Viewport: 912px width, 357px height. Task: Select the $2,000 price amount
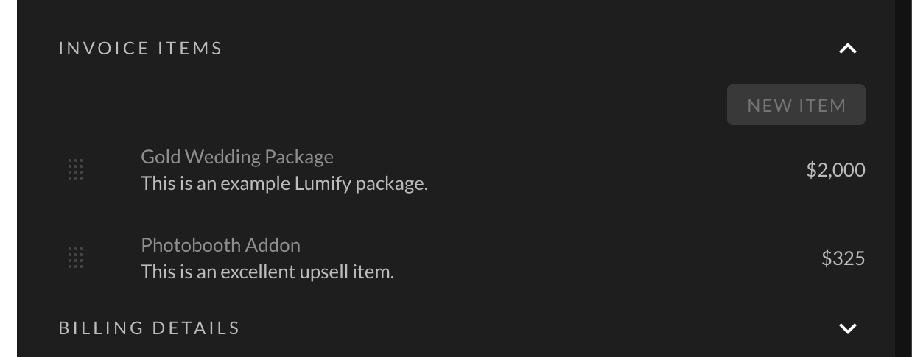(x=835, y=170)
